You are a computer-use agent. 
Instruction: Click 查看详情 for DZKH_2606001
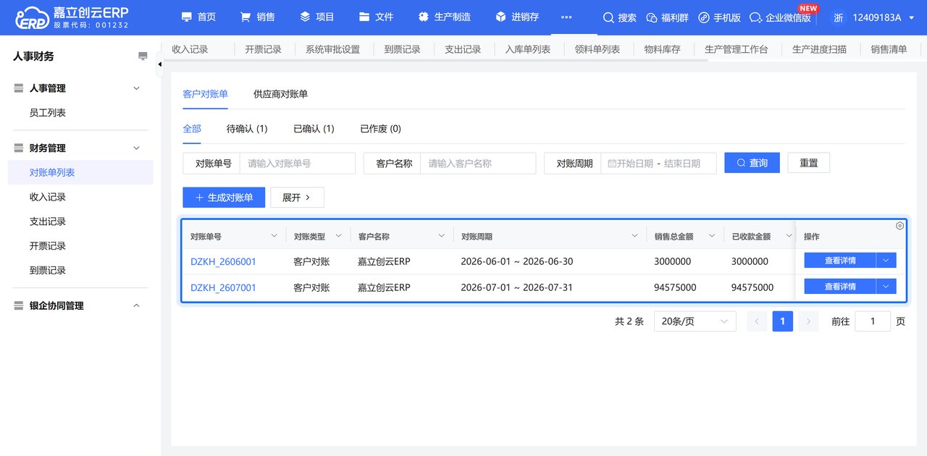click(840, 261)
